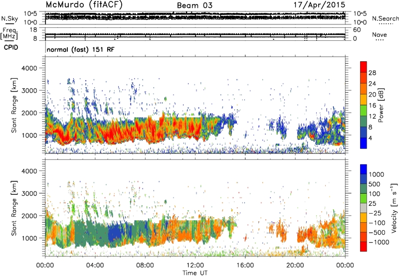Click the '28' tick label on Power colorbar

372,73
